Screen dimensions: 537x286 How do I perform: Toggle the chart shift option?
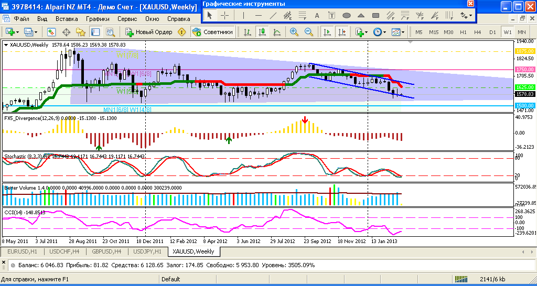tap(341, 32)
